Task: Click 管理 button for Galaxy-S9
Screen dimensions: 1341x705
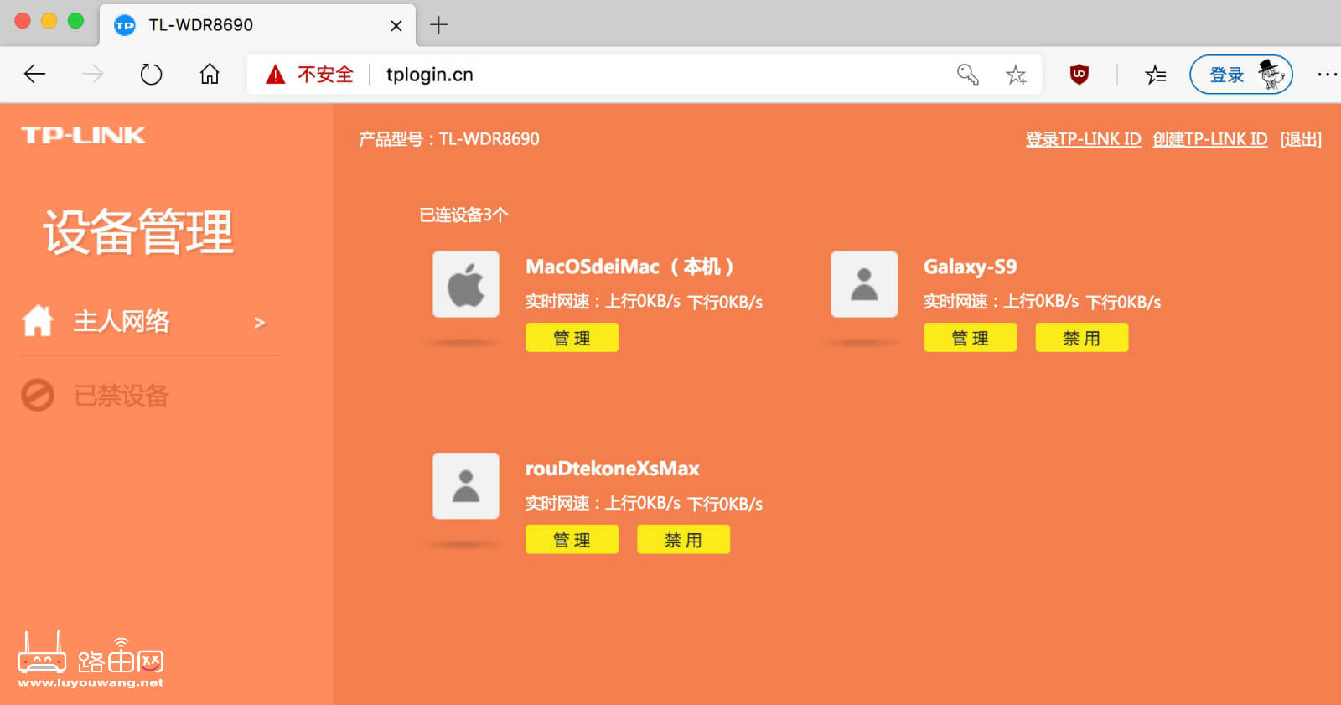Action: click(970, 338)
